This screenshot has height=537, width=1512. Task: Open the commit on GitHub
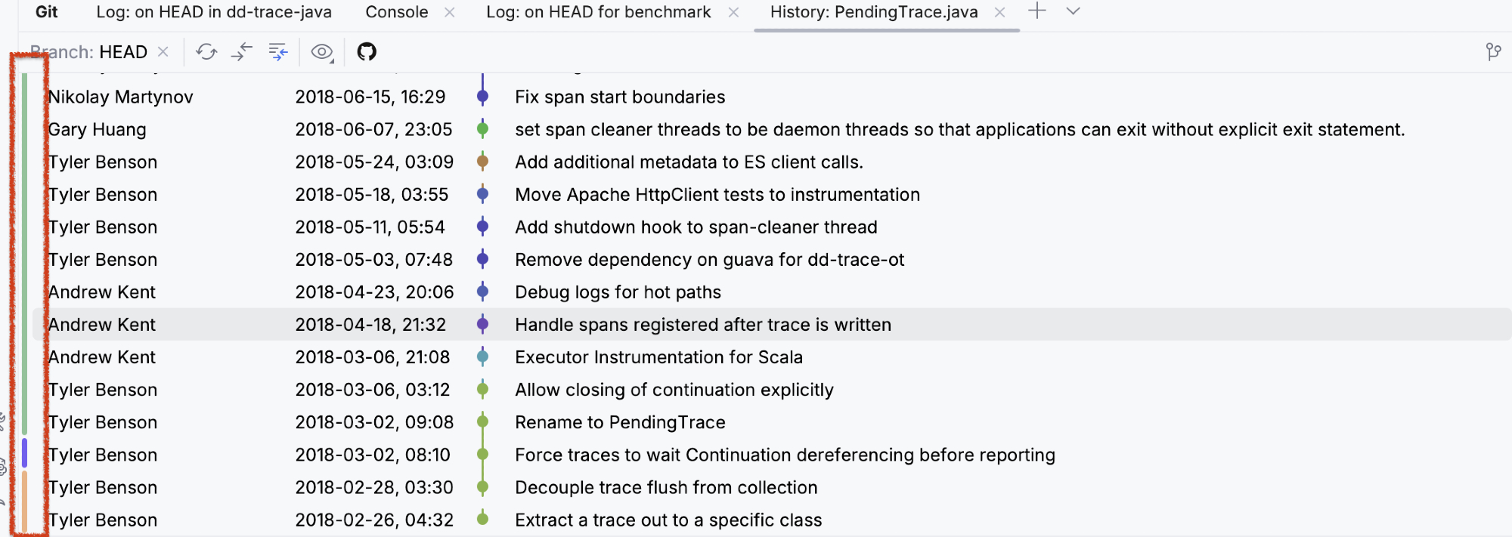tap(367, 52)
